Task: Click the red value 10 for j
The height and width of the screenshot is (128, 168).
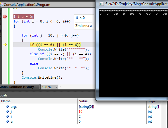Action: (x=80, y=112)
